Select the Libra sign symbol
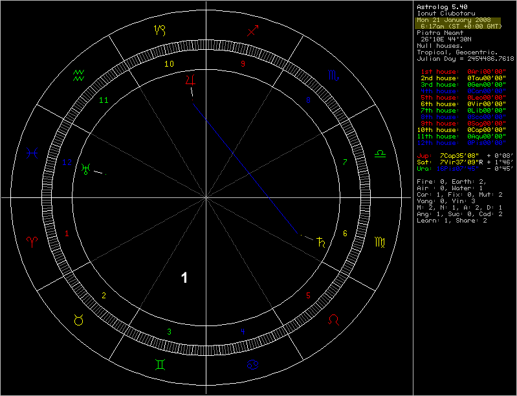The height and width of the screenshot is (396, 517). pyautogui.click(x=380, y=154)
